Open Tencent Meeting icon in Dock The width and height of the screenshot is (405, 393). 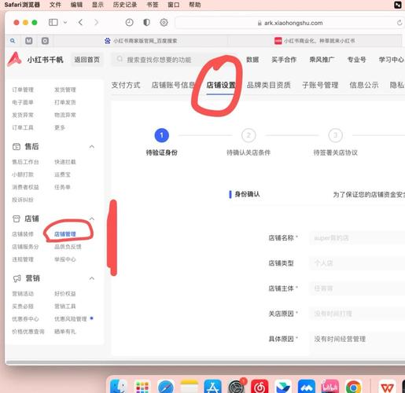click(x=307, y=387)
